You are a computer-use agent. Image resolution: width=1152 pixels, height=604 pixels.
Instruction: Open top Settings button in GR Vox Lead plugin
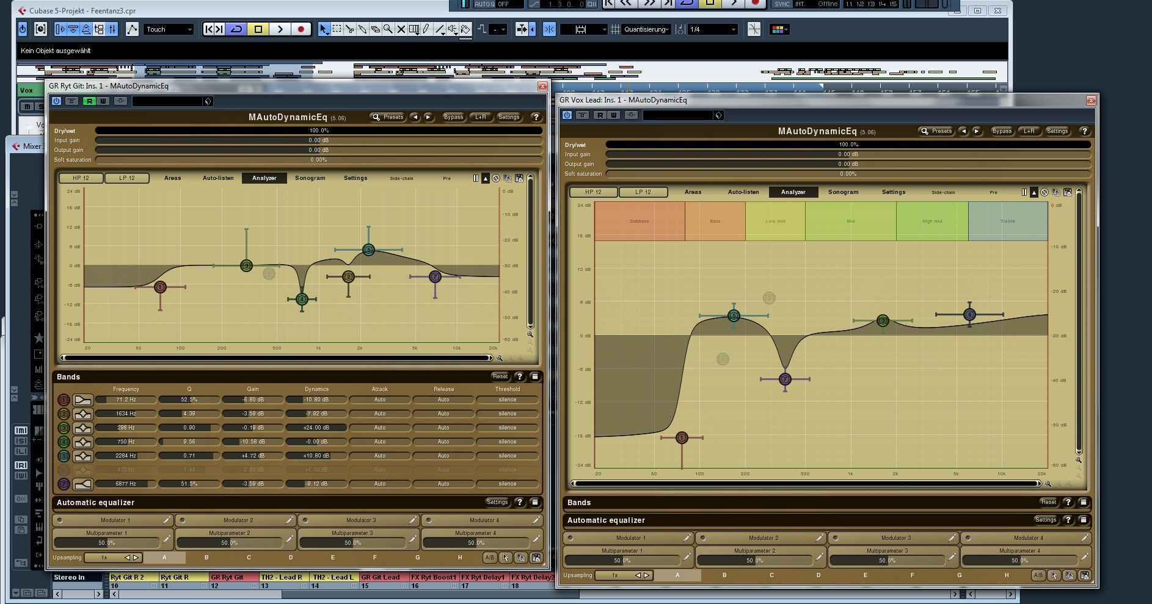1057,131
